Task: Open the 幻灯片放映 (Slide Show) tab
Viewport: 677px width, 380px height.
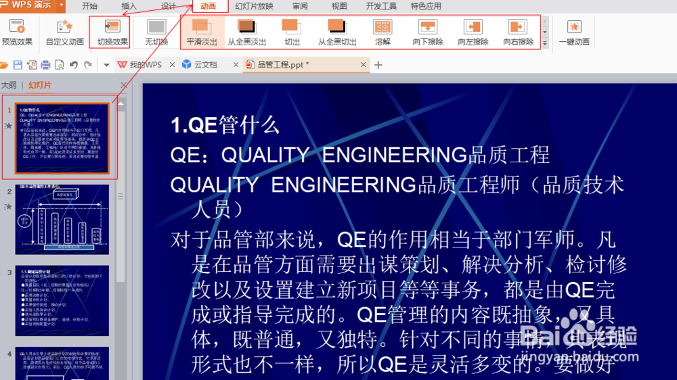Action: (x=254, y=6)
